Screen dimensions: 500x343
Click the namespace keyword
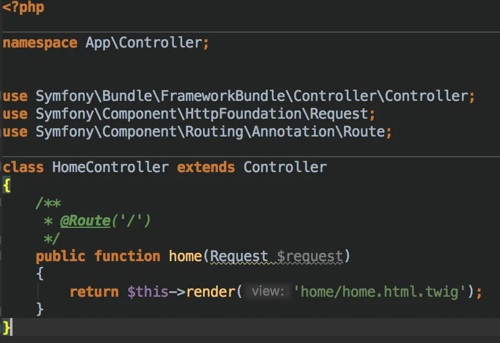[x=40, y=43]
